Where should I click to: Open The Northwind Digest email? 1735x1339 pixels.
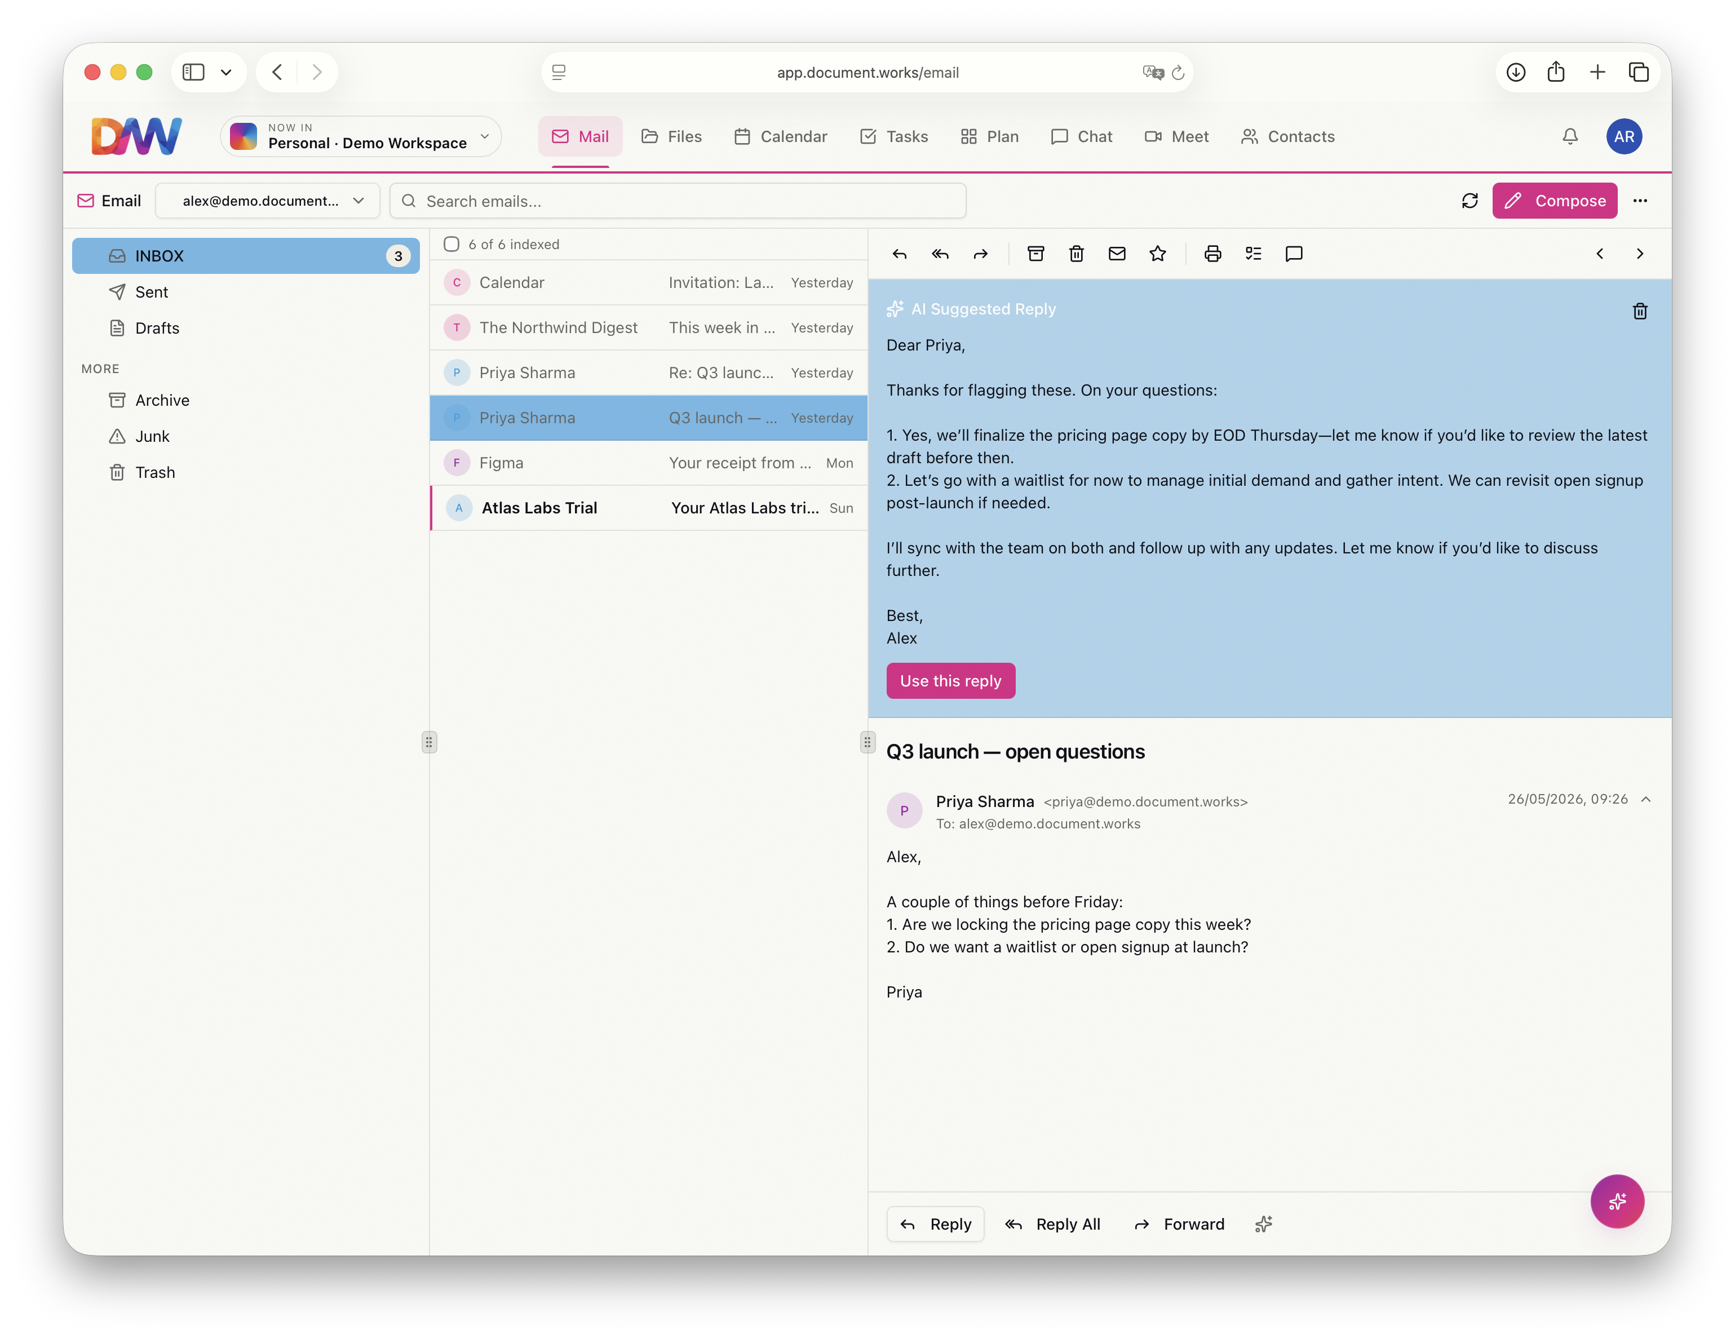[648, 328]
